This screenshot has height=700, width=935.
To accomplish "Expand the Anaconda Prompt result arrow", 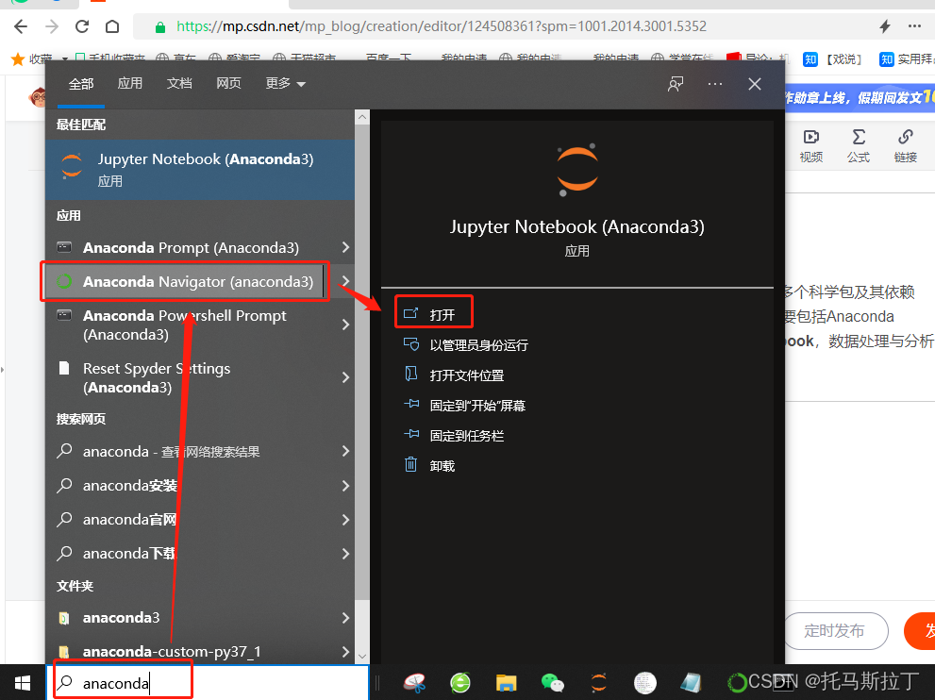I will click(346, 247).
